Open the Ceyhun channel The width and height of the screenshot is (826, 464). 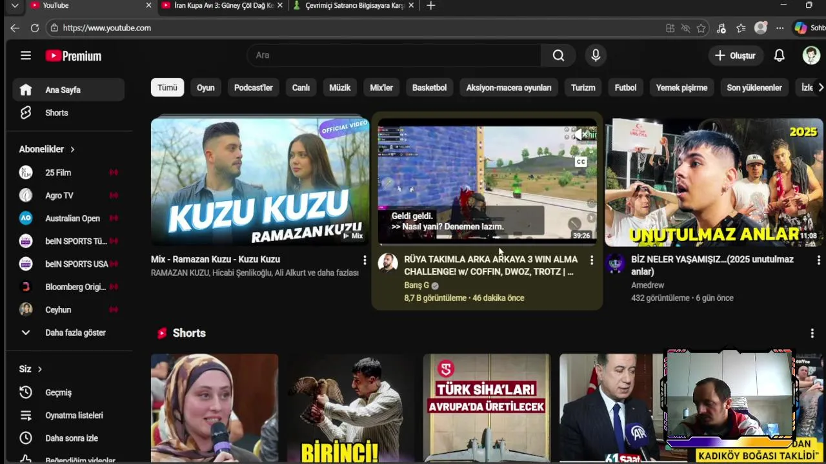click(x=68, y=310)
